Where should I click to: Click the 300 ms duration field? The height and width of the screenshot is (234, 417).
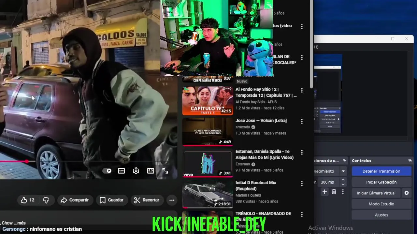(328, 182)
